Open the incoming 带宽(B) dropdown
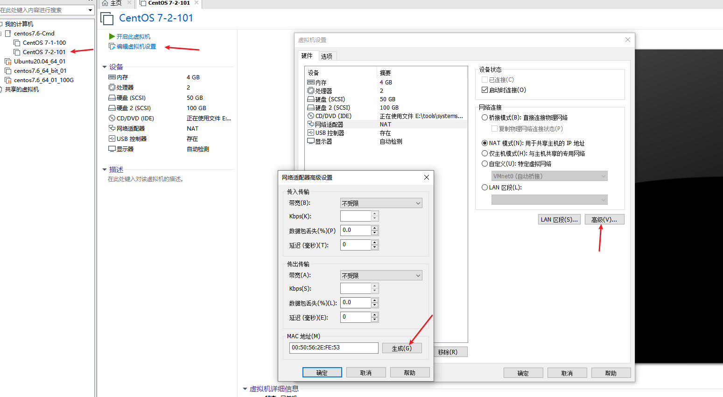Viewport: 723px width, 397px height. click(381, 203)
